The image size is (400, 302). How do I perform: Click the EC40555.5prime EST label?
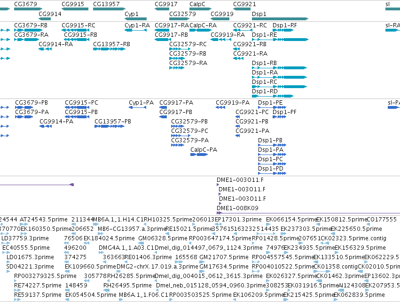click(x=26, y=247)
